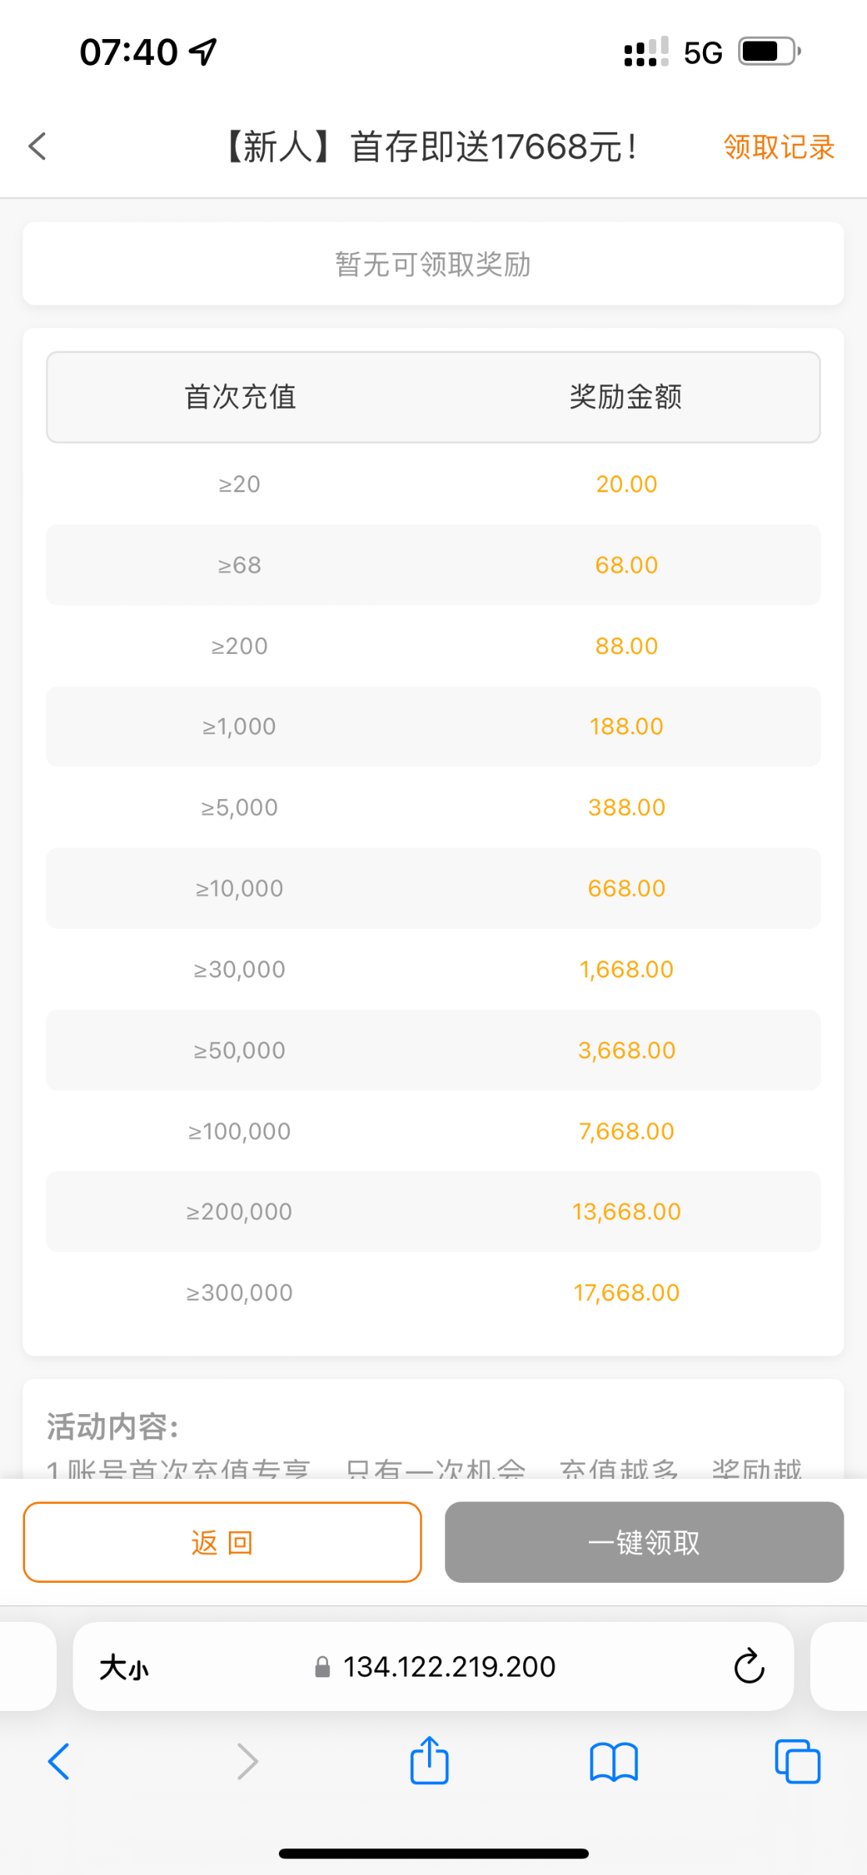Tap the 活动内容 section heading
Screen dimensions: 867x1875
[113, 1427]
